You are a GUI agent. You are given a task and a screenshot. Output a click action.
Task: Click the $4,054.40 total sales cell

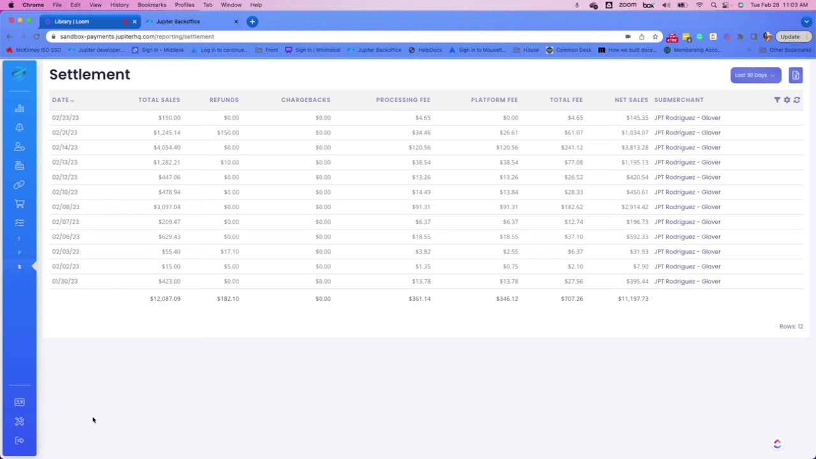click(x=167, y=147)
